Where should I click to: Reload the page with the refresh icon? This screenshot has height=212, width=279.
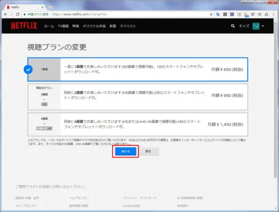point(17,14)
